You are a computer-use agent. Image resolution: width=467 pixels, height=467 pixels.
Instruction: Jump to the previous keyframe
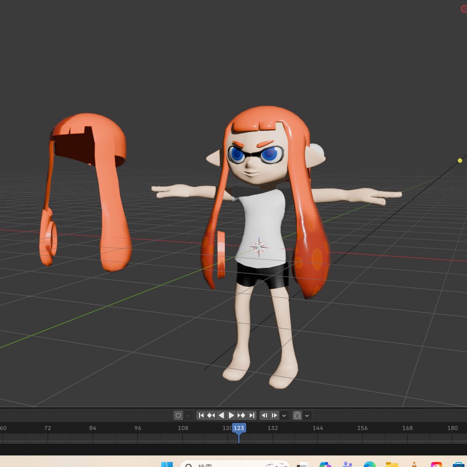click(x=211, y=415)
